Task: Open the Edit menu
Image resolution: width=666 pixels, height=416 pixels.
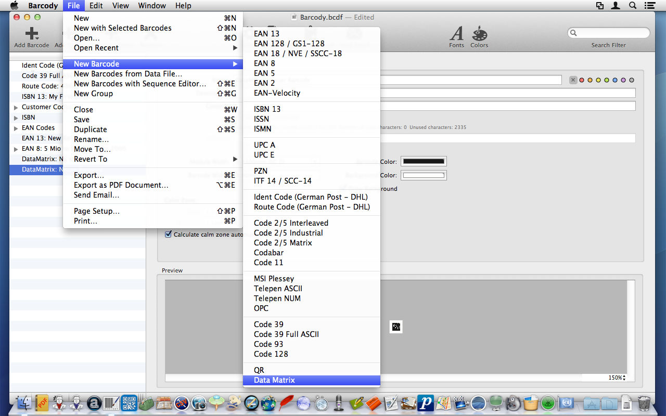Action: click(x=96, y=6)
